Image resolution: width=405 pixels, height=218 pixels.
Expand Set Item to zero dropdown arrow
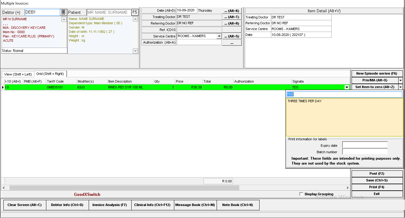click(x=400, y=87)
